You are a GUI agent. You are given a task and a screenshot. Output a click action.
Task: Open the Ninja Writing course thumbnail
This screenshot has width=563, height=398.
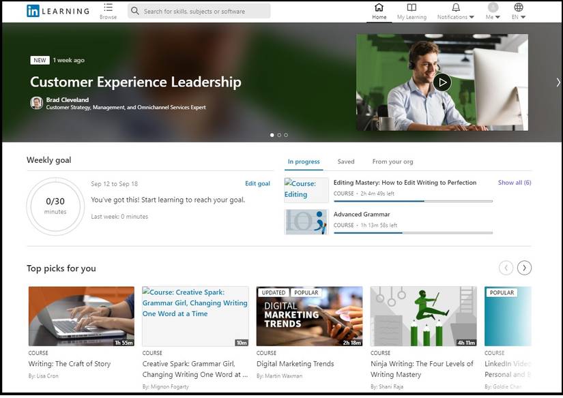[x=423, y=316]
